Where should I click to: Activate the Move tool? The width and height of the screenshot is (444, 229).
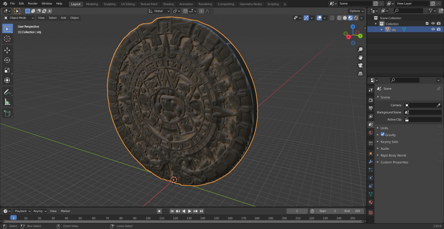[x=7, y=50]
